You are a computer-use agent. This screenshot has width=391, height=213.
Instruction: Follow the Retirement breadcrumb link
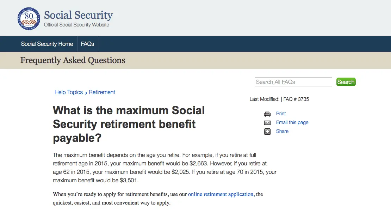point(102,92)
